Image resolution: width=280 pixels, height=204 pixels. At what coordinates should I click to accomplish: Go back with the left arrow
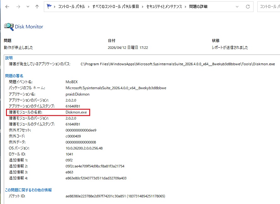(7, 7)
